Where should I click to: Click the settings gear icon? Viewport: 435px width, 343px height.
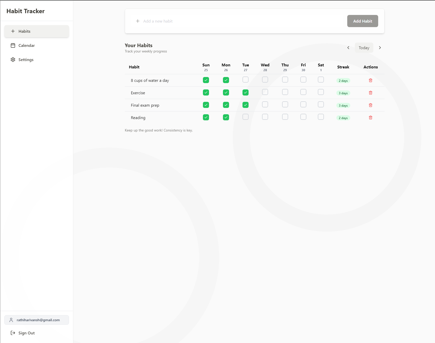pos(13,60)
